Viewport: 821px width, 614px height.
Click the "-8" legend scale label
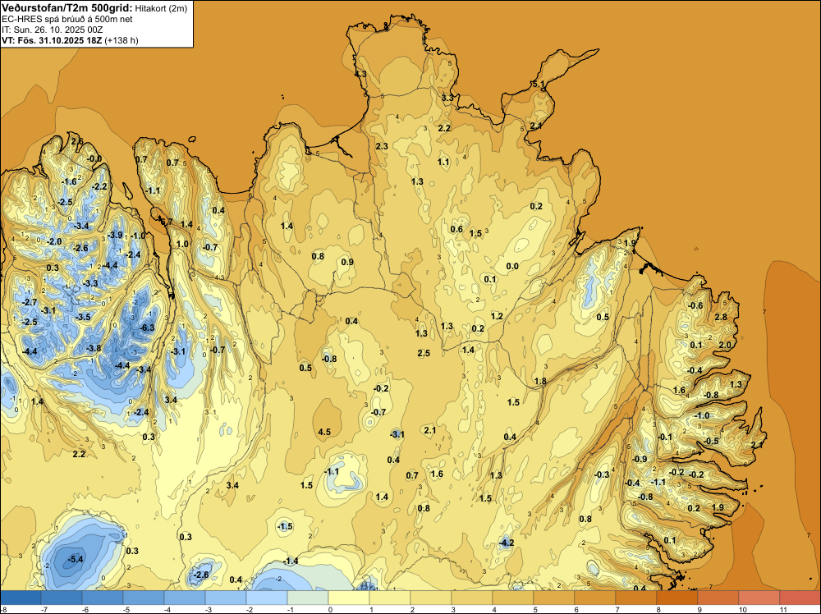pyautogui.click(x=2, y=609)
